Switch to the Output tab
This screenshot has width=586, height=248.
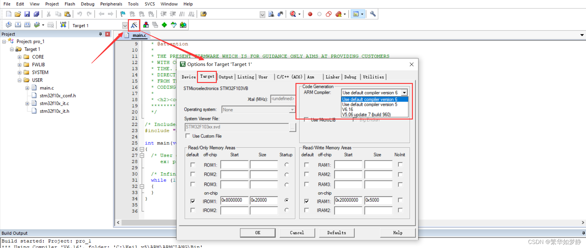[x=226, y=77]
